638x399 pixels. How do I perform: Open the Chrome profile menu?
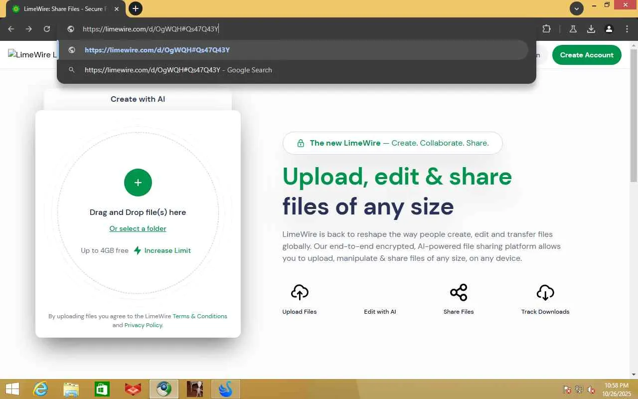(x=609, y=29)
